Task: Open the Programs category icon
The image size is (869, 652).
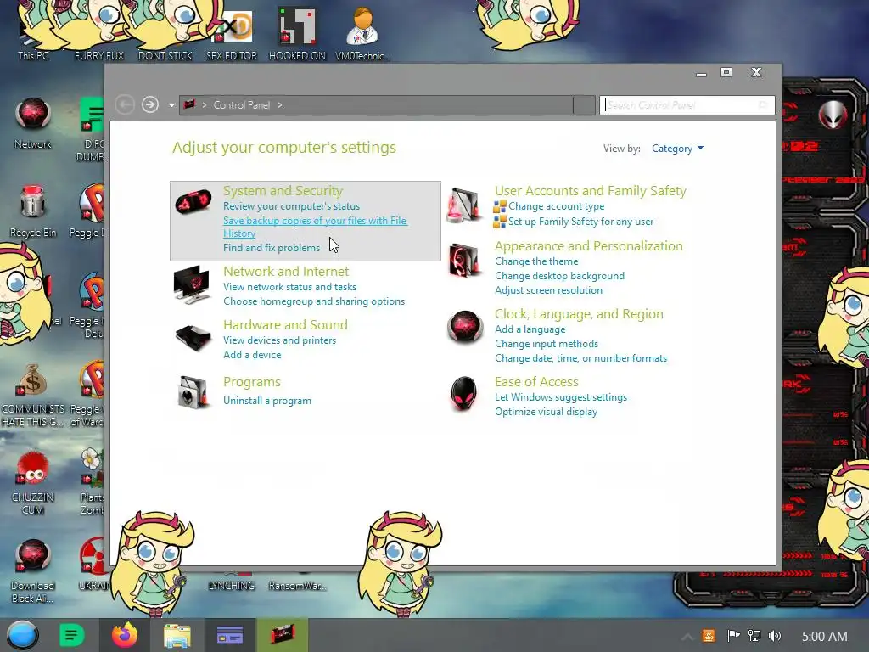Action: pos(193,392)
